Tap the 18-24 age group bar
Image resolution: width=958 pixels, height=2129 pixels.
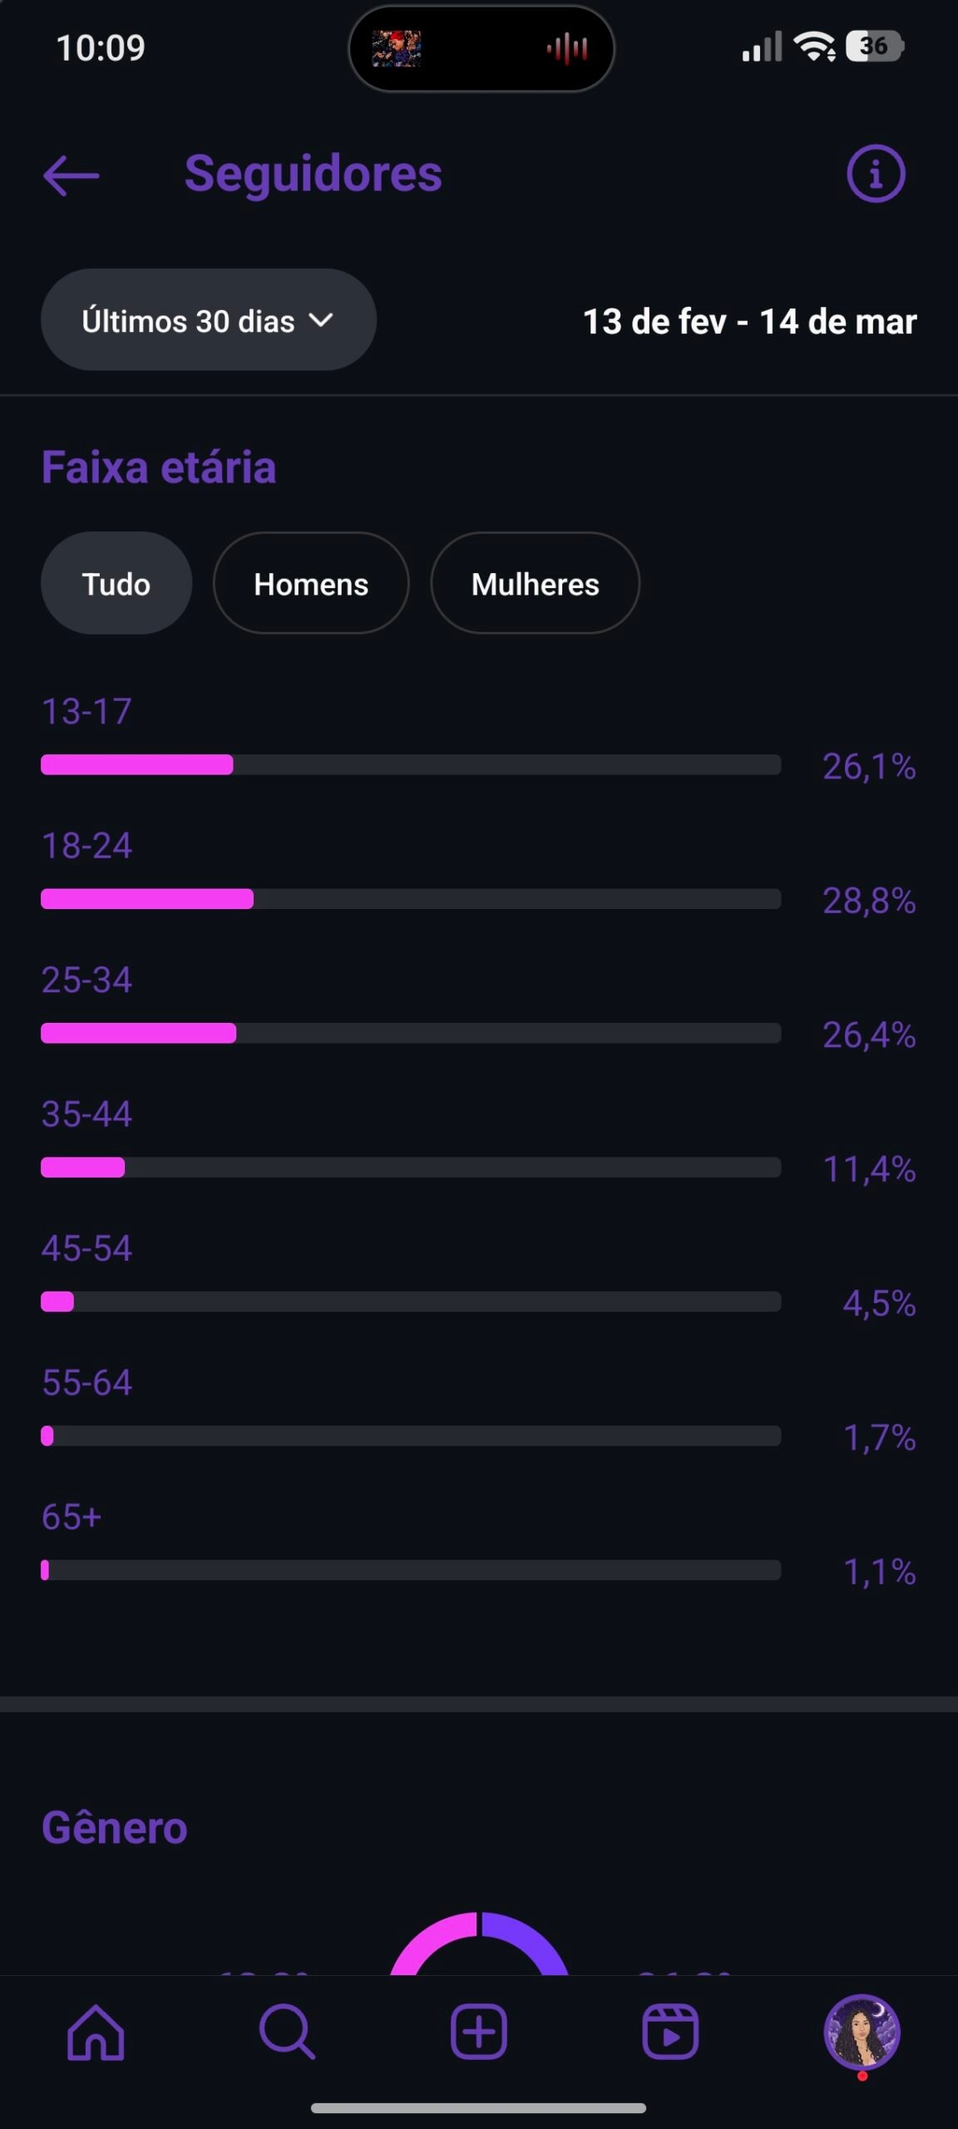pyautogui.click(x=411, y=899)
